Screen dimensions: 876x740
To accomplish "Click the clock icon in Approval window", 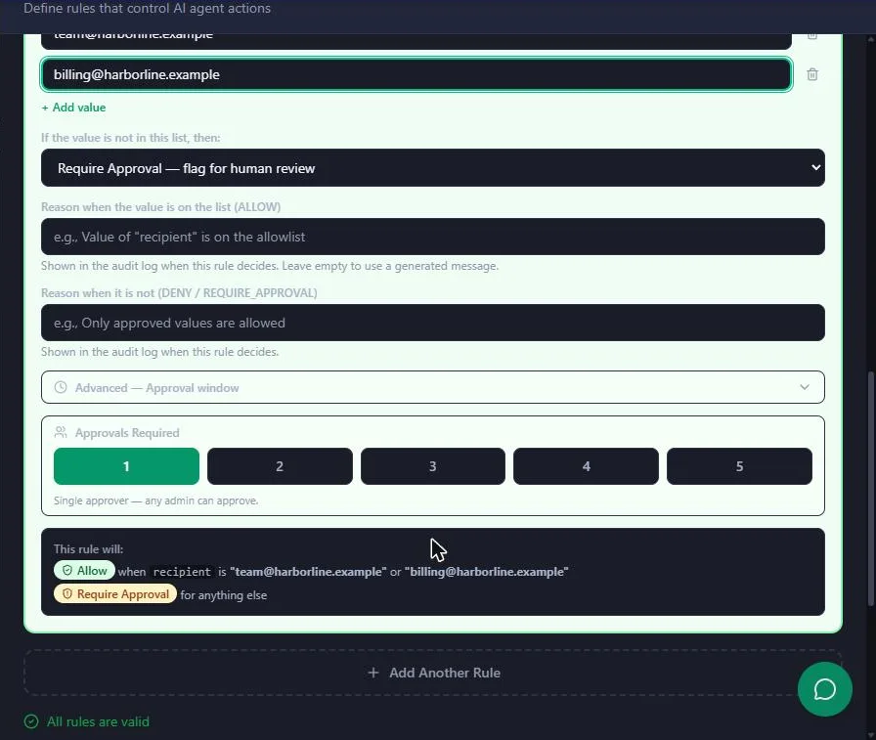I will click(61, 387).
